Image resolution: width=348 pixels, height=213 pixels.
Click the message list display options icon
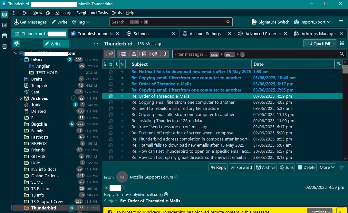click(x=339, y=64)
